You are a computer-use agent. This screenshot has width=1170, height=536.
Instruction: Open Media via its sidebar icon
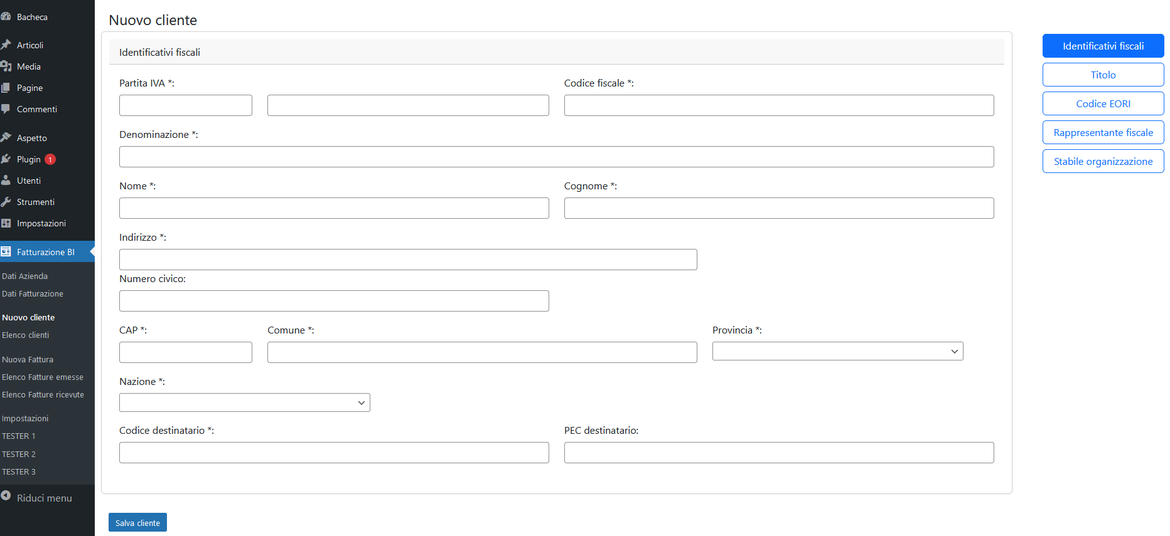click(6, 66)
